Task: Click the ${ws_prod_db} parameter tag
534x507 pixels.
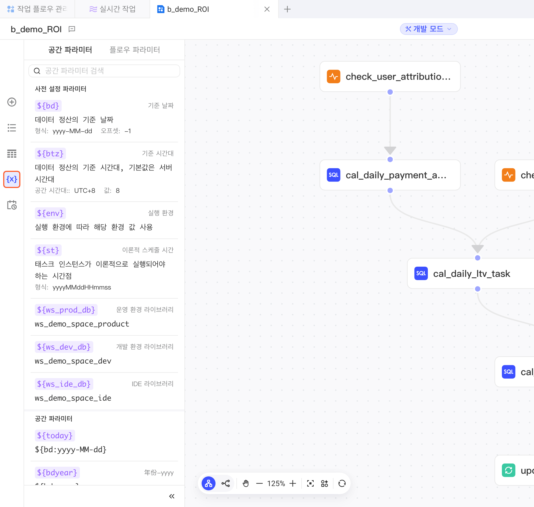Action: pos(66,310)
